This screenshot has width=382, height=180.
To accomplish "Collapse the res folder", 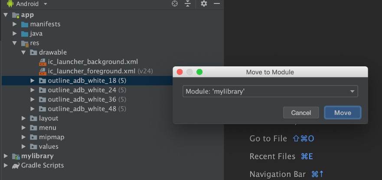I will pos(15,43).
